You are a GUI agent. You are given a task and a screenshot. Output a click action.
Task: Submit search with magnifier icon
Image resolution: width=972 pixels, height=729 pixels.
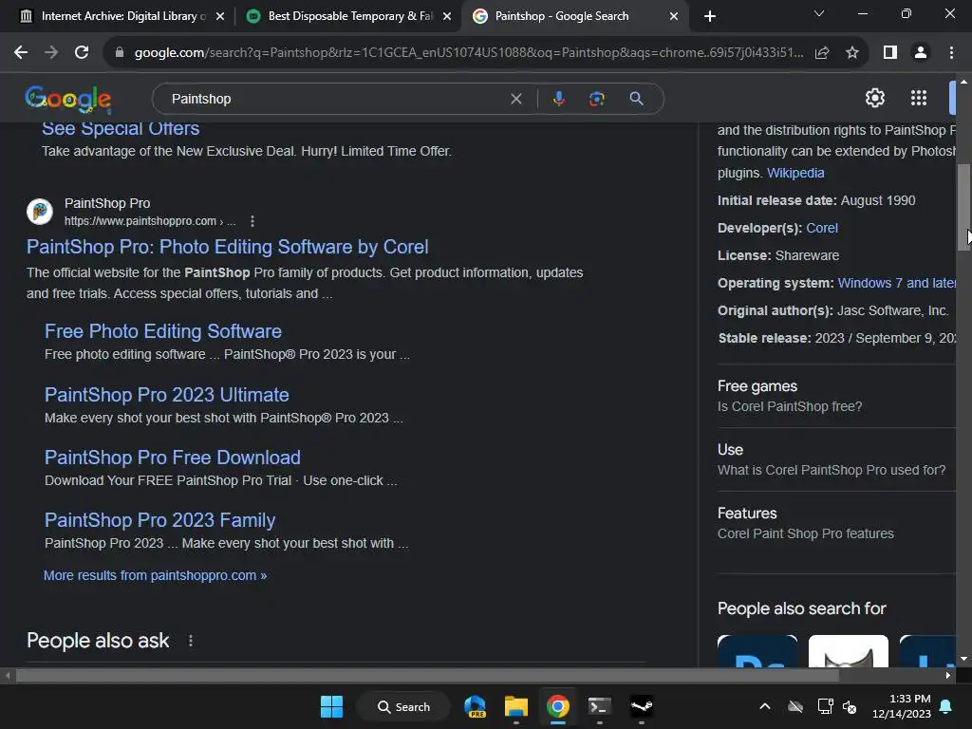click(636, 99)
